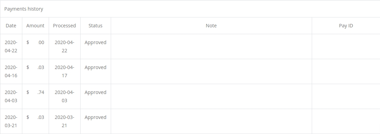Click the Payments history title
Viewport: 380px width, 134px height.
click(x=24, y=9)
